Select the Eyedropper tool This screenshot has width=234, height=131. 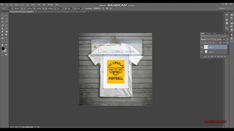6,22
